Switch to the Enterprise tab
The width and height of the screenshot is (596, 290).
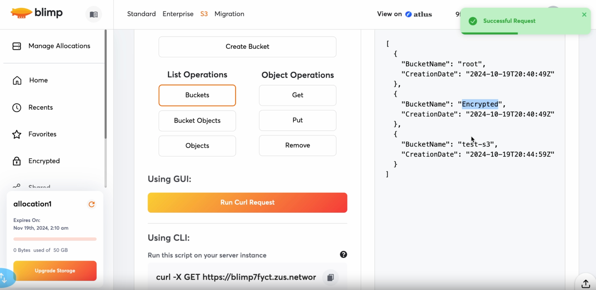pos(178,14)
